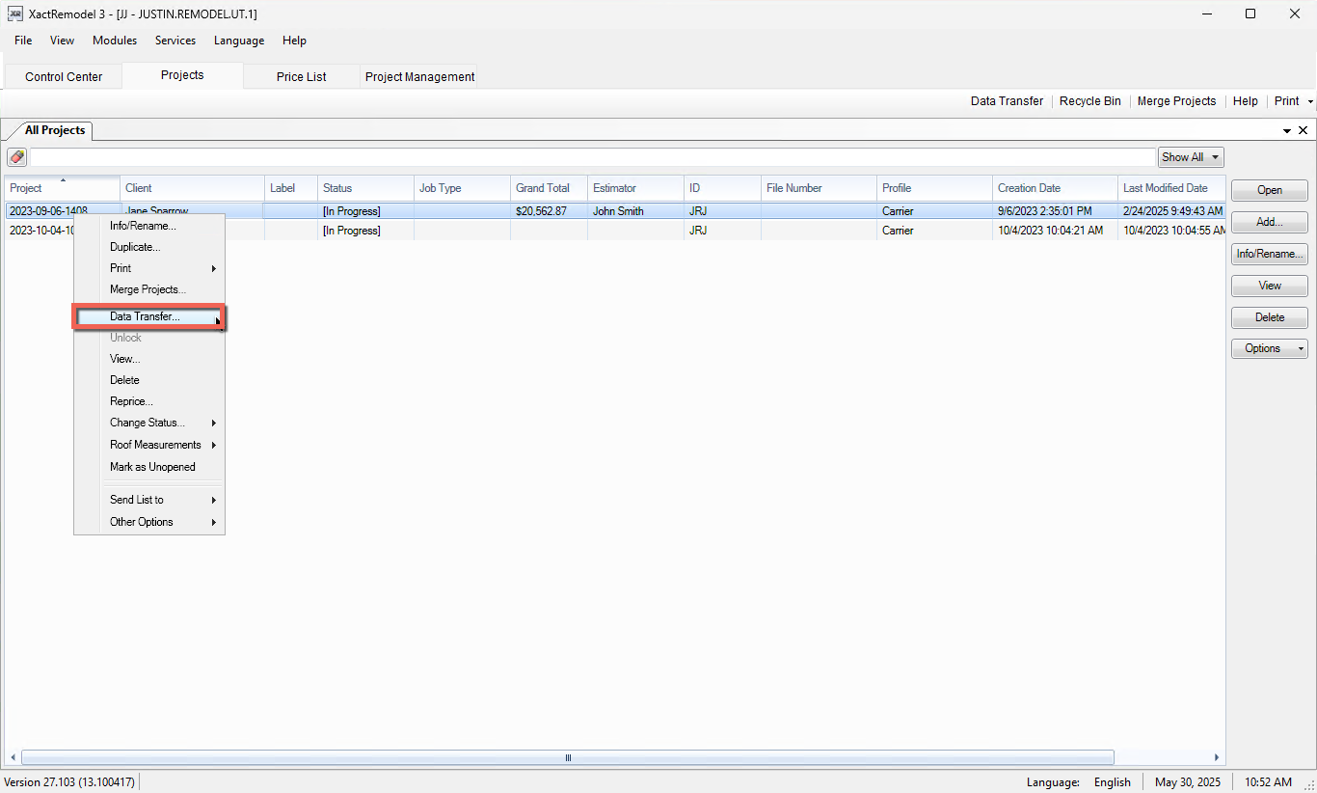Close the All Projects panel

[1304, 130]
